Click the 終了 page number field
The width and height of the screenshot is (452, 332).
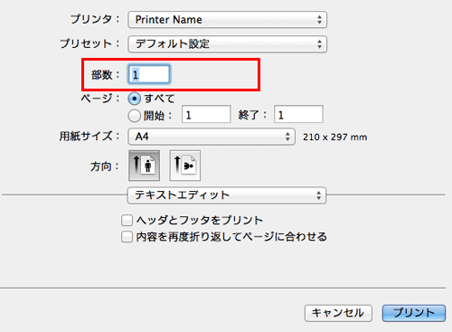pos(298,114)
